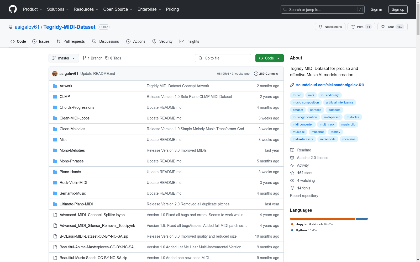Open the Actions tab

[x=136, y=41]
